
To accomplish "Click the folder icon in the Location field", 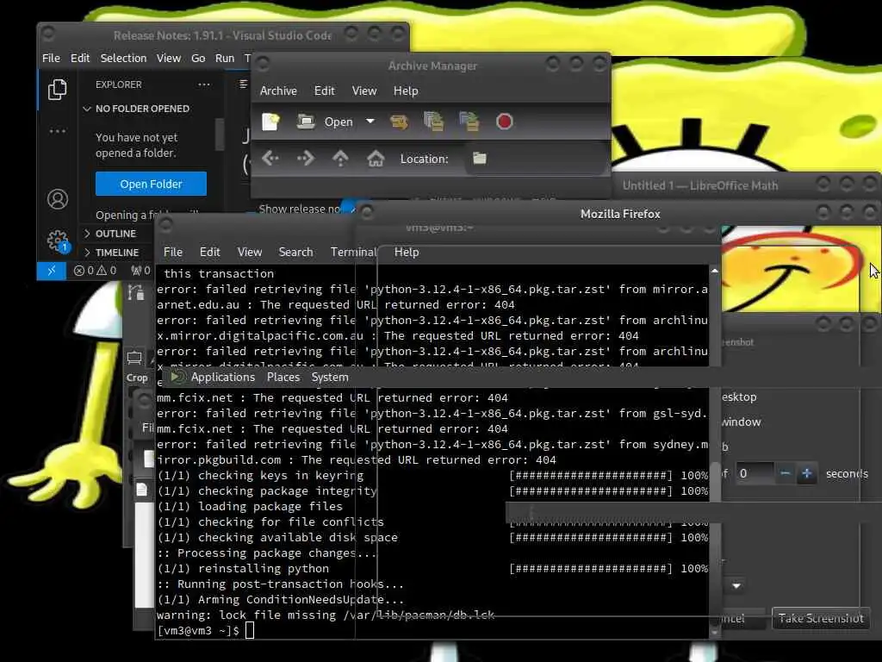I will pyautogui.click(x=479, y=159).
